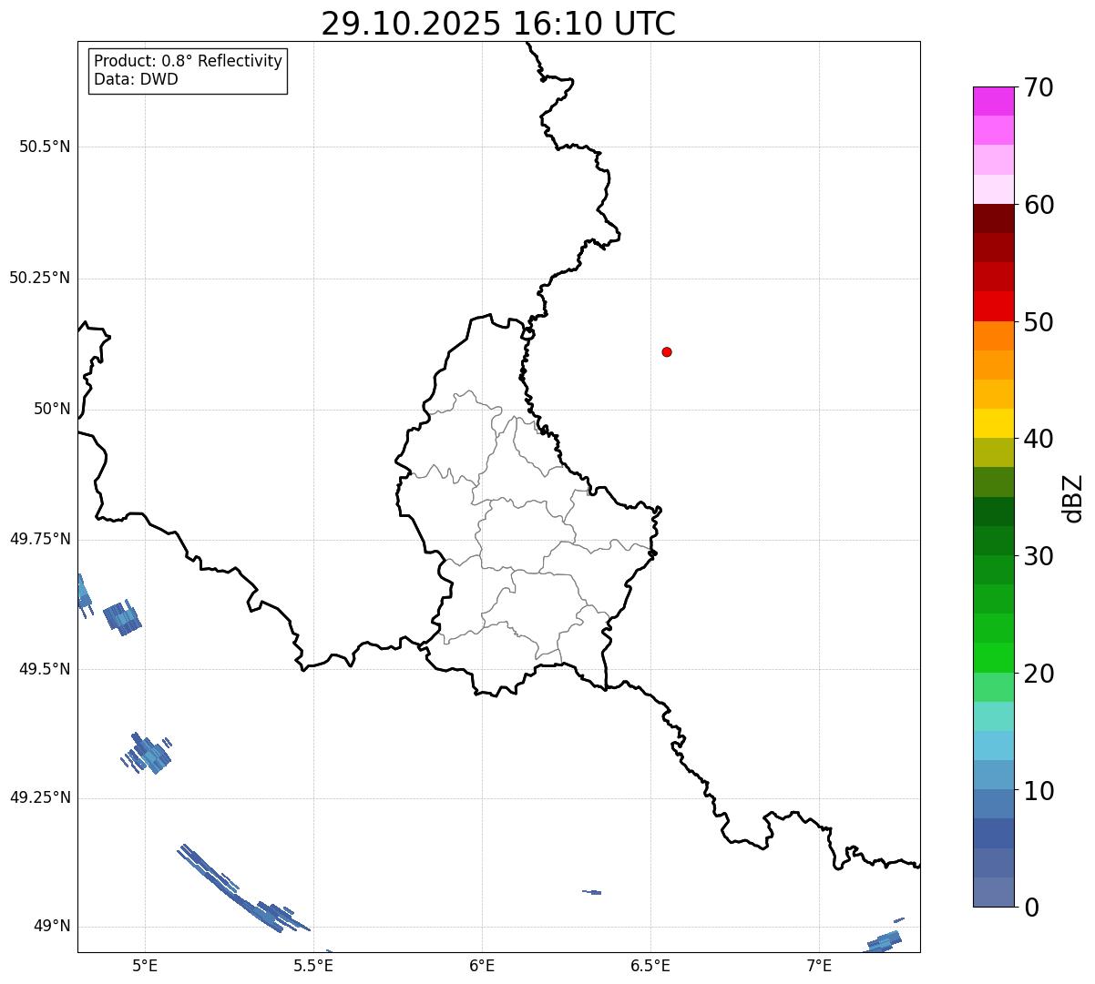This screenshot has width=1095, height=984.
Task: Click the 'dBZ' colorbar label
Action: coord(1073,498)
